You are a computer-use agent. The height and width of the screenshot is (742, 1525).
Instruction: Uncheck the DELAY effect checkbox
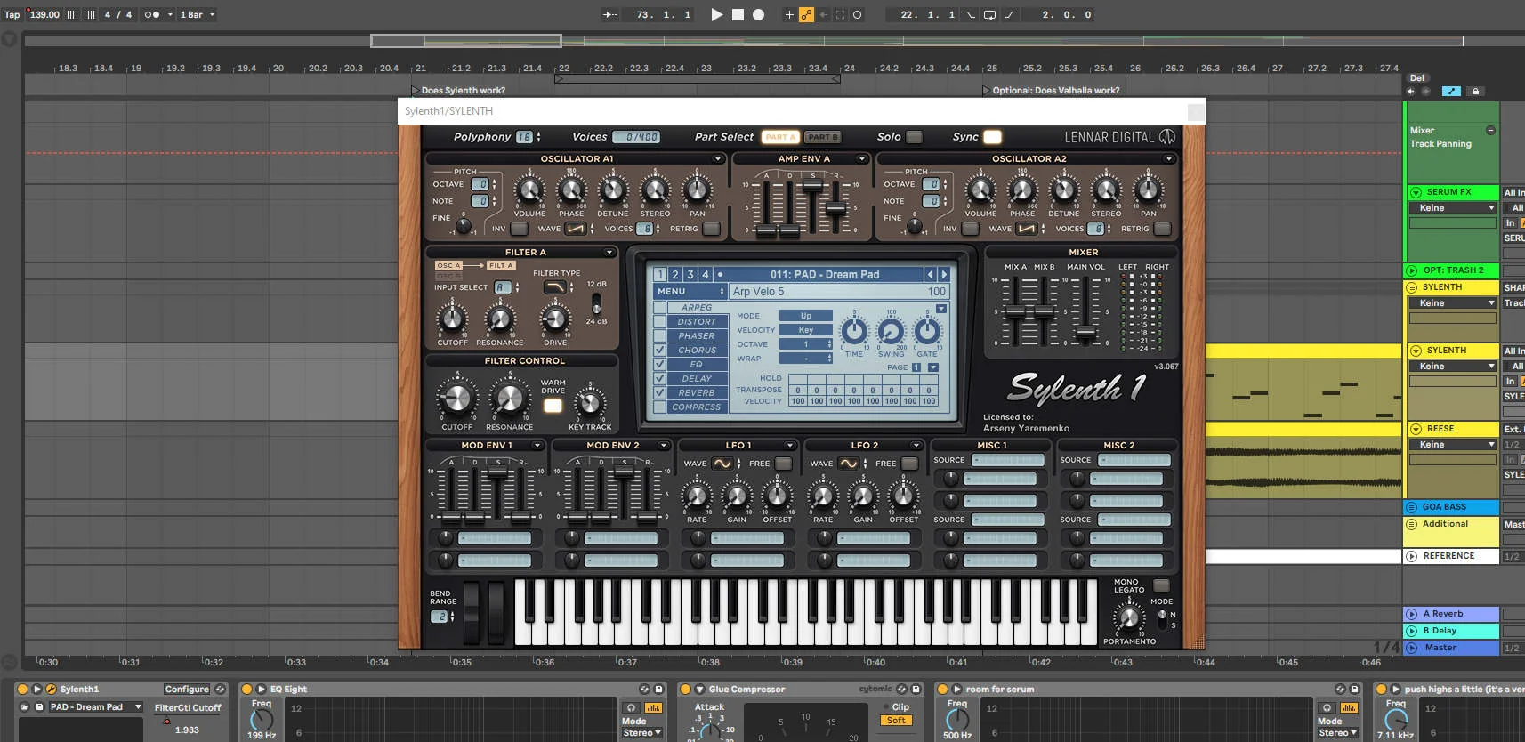tap(659, 379)
